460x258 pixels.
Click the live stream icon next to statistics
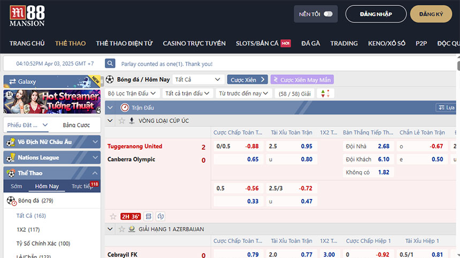[160, 216]
